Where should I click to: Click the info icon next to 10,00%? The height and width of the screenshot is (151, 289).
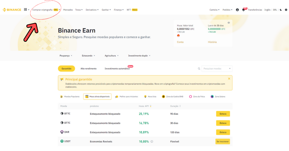coord(152,142)
